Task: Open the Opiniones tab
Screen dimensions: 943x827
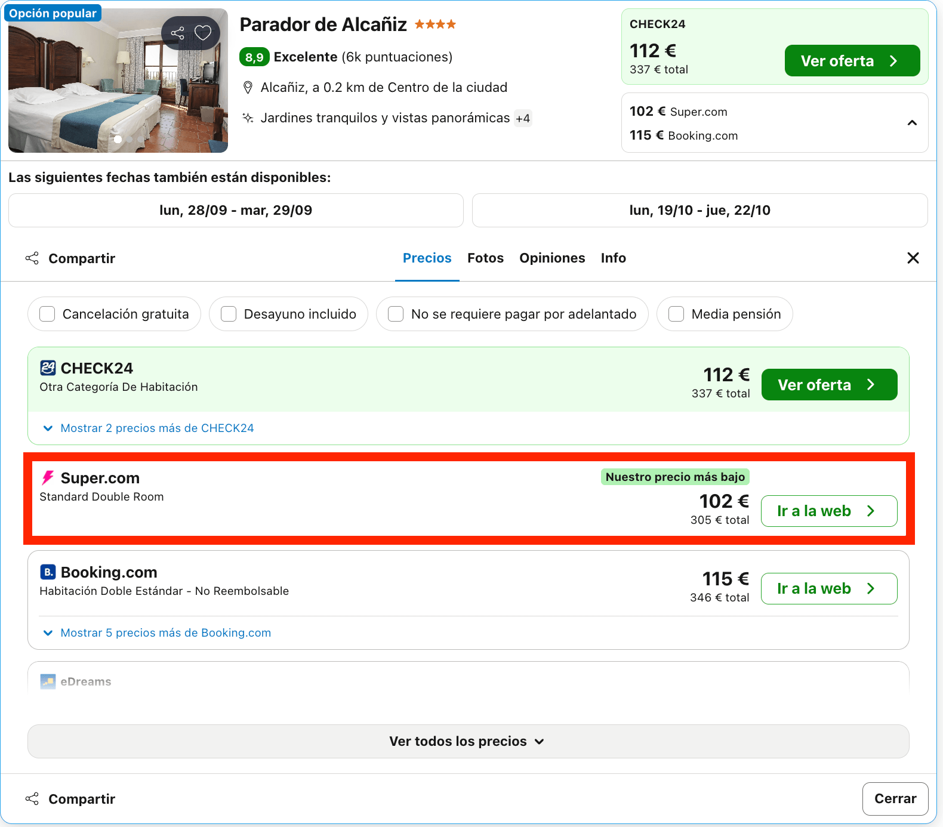Action: click(x=552, y=258)
